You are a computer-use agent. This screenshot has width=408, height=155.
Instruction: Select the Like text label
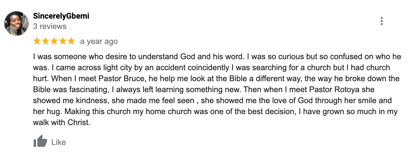coord(59,142)
